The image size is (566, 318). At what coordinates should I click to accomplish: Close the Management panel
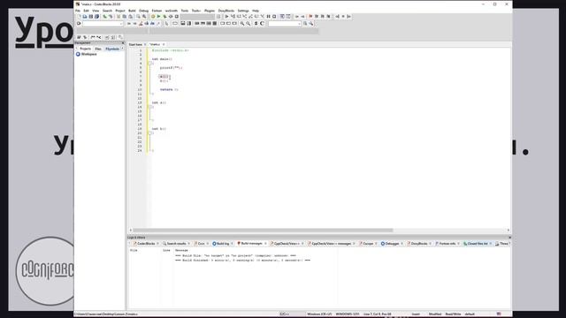click(x=123, y=43)
